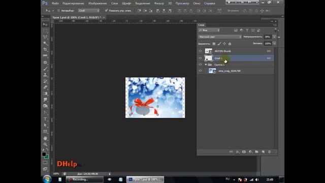Click the Windows Start button

tap(47, 179)
